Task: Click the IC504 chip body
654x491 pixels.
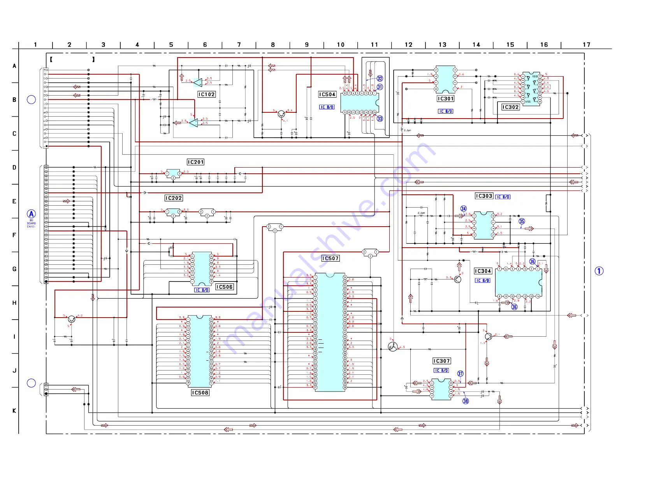Action: [360, 102]
